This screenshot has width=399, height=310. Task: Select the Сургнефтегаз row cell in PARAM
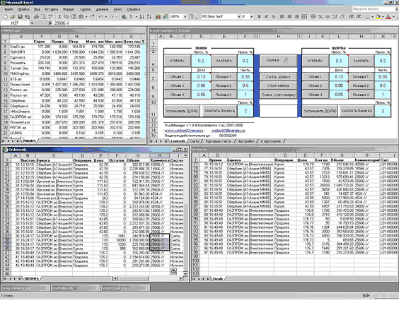tap(21, 57)
